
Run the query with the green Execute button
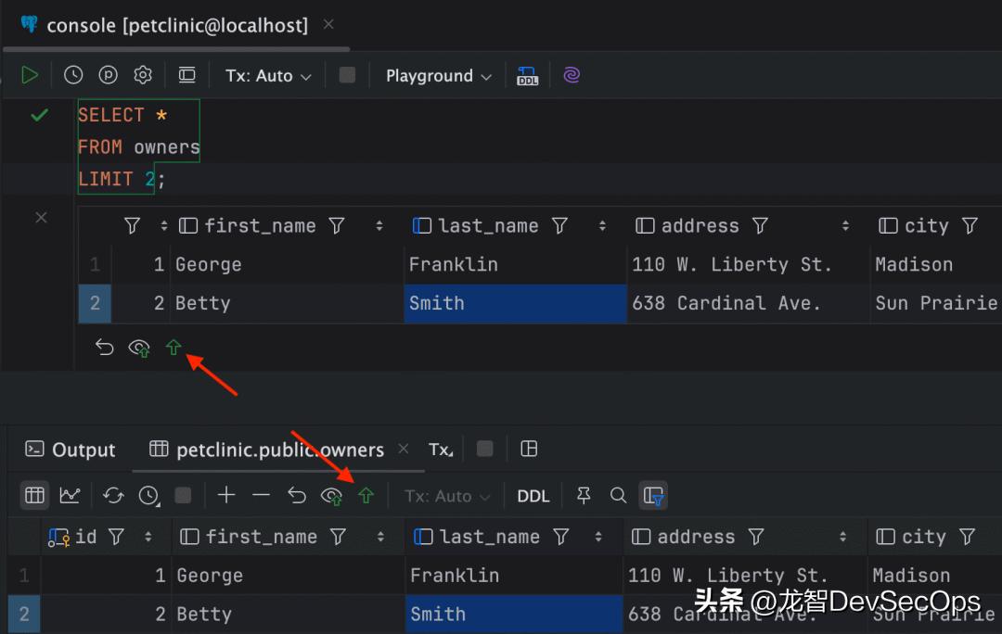[x=30, y=75]
